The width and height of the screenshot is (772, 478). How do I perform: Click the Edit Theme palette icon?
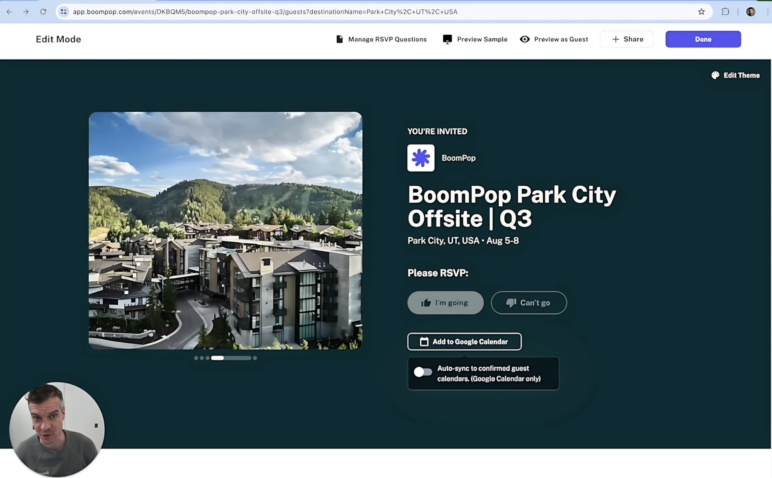click(x=715, y=76)
